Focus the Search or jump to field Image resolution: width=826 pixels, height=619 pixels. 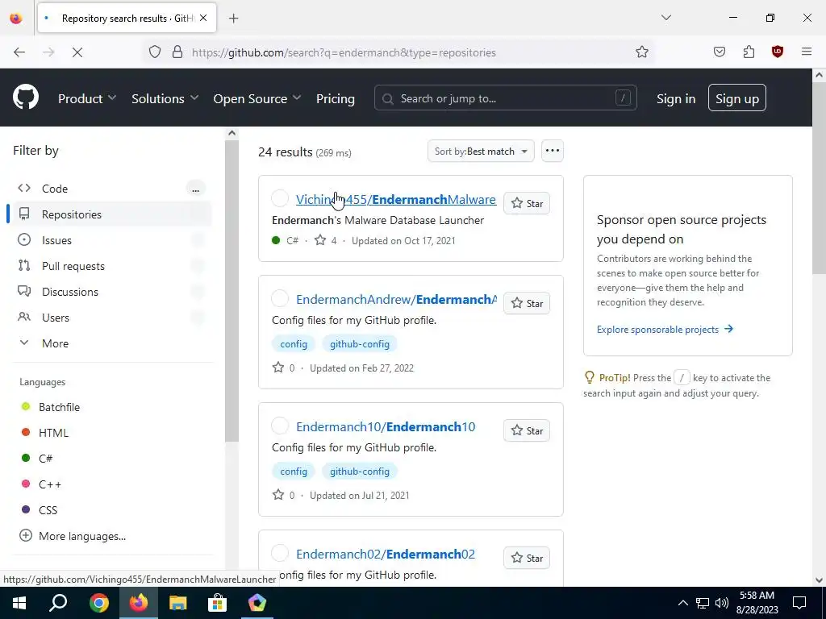click(505, 98)
